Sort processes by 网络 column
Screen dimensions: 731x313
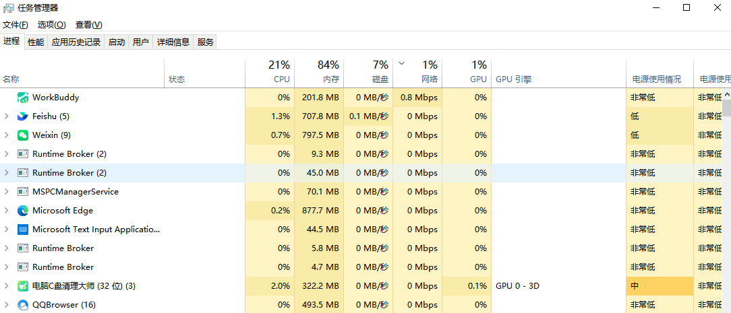pyautogui.click(x=417, y=73)
